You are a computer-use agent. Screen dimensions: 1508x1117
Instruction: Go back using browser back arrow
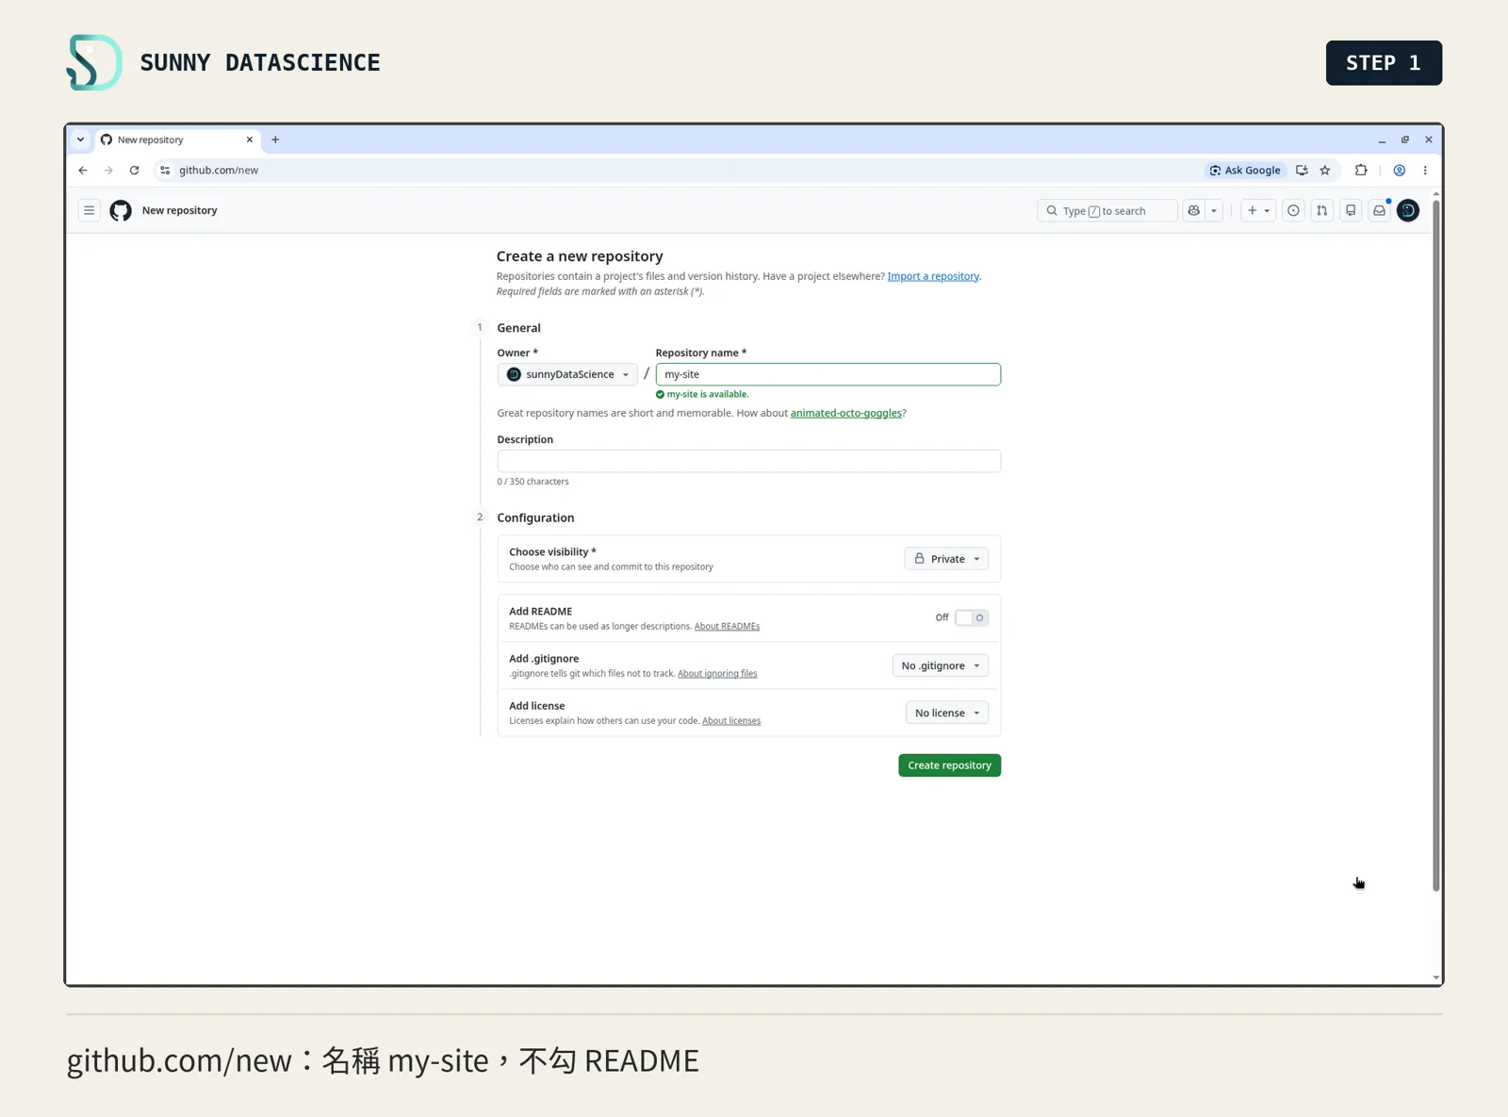83,171
